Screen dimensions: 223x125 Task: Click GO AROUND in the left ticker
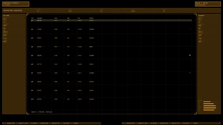[x=34, y=123]
